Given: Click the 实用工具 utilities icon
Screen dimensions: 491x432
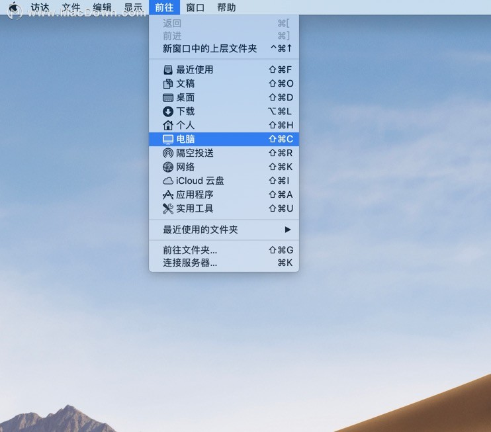Looking at the screenshot, I should click(x=168, y=208).
